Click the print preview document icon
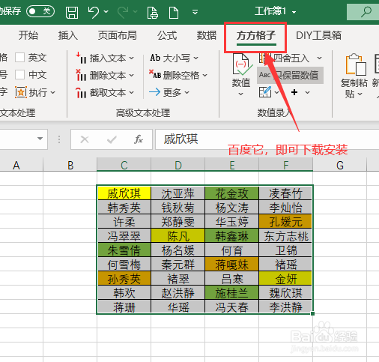The width and height of the screenshot is (379, 362). click(152, 13)
